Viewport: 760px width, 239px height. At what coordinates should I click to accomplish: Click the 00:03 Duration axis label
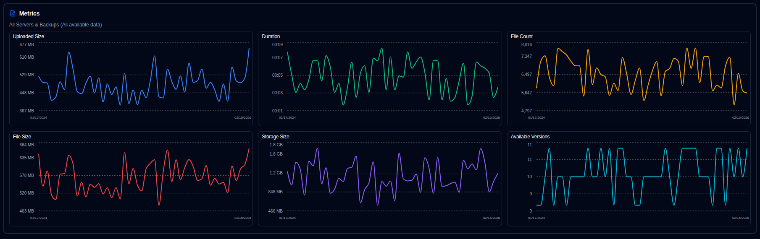tap(277, 93)
